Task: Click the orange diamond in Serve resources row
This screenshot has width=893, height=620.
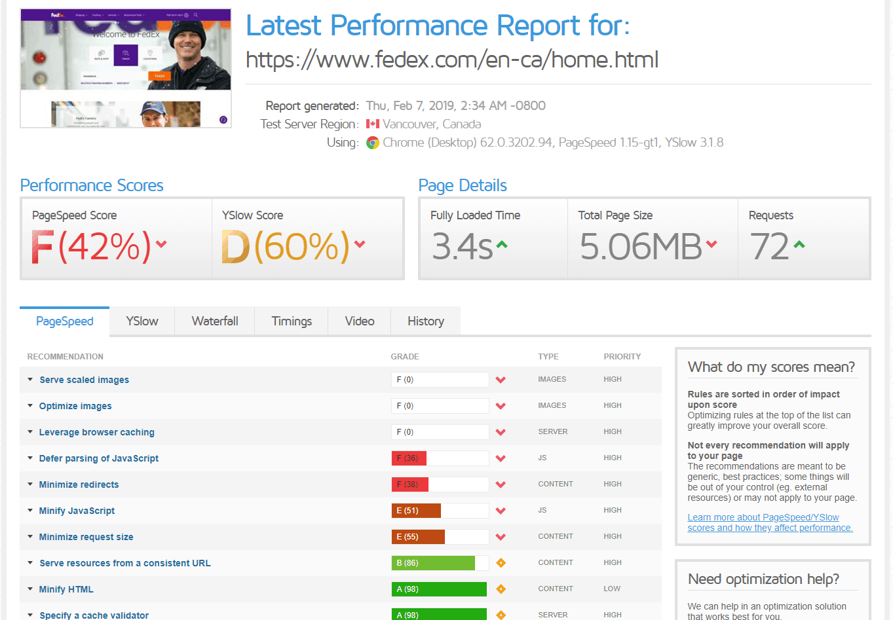Action: click(x=501, y=563)
